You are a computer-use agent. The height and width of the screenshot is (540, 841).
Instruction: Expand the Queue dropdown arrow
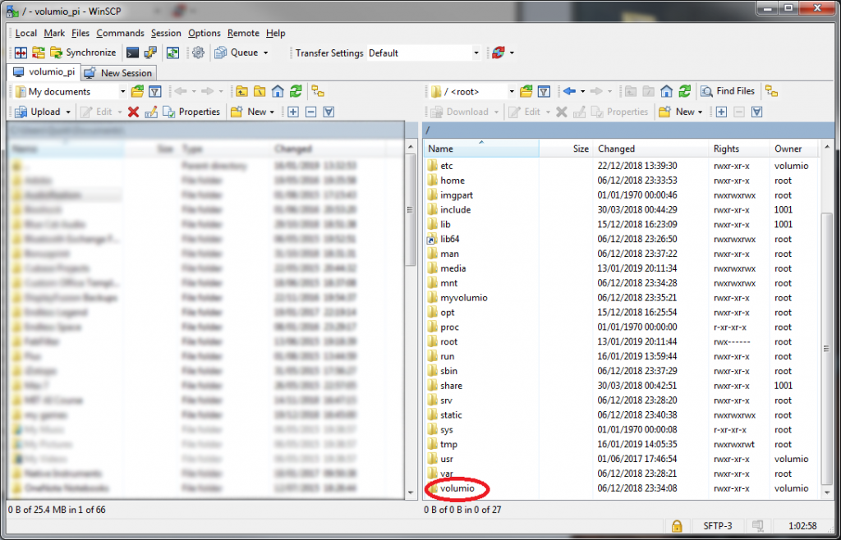click(x=265, y=53)
